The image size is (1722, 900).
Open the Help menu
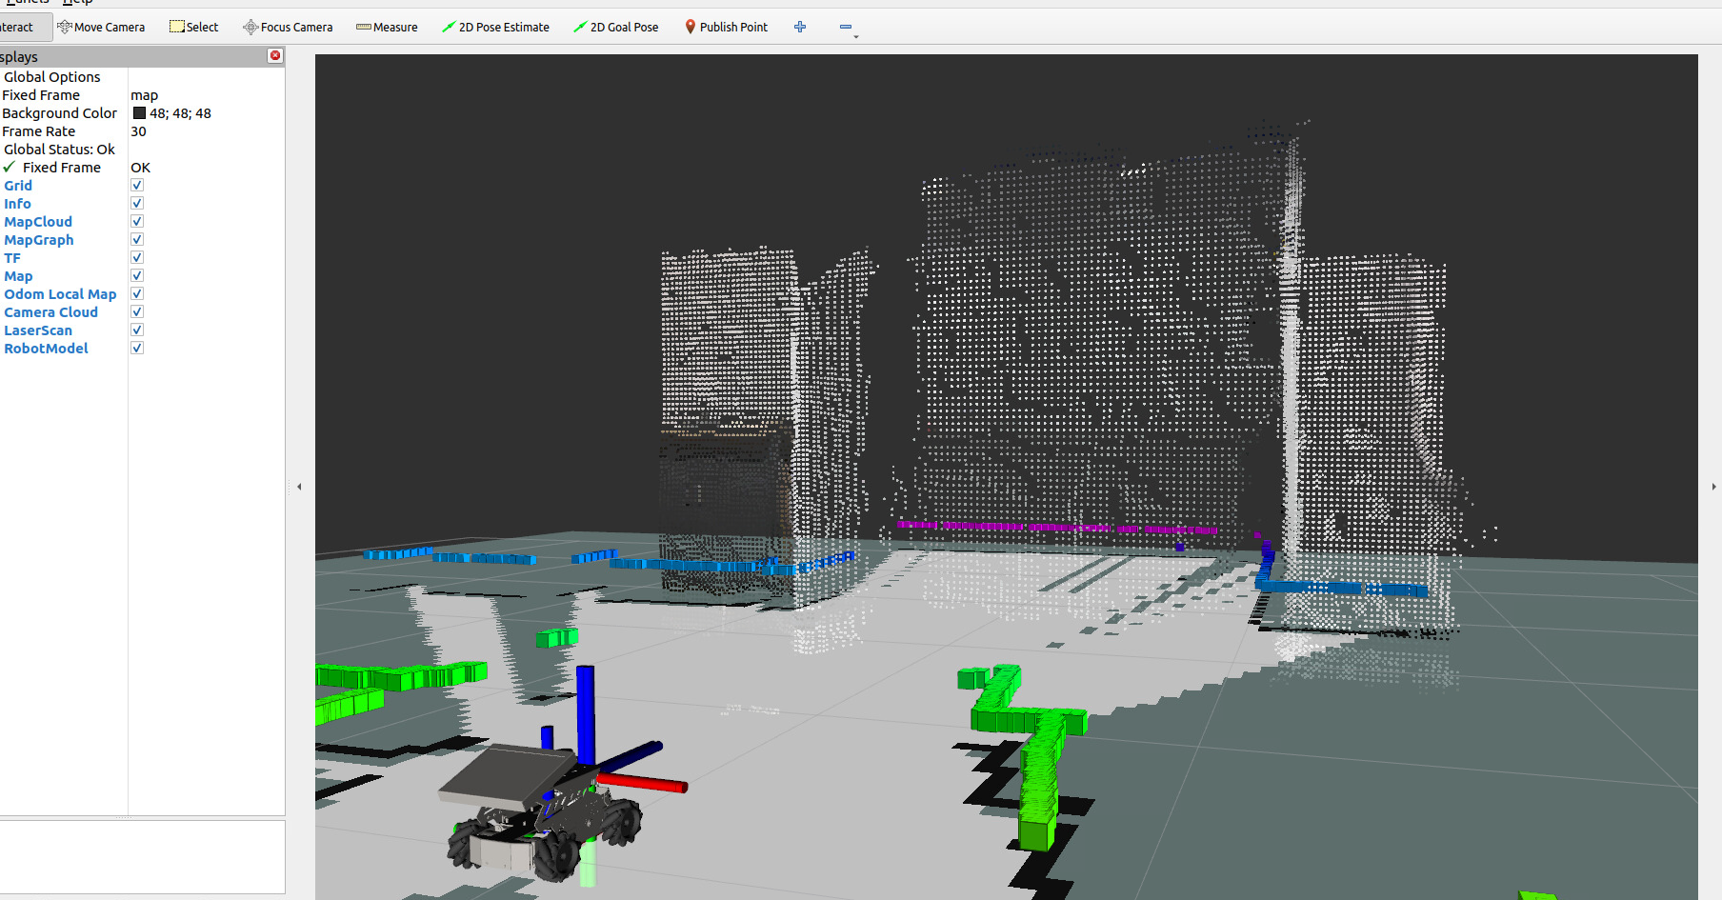click(77, 3)
